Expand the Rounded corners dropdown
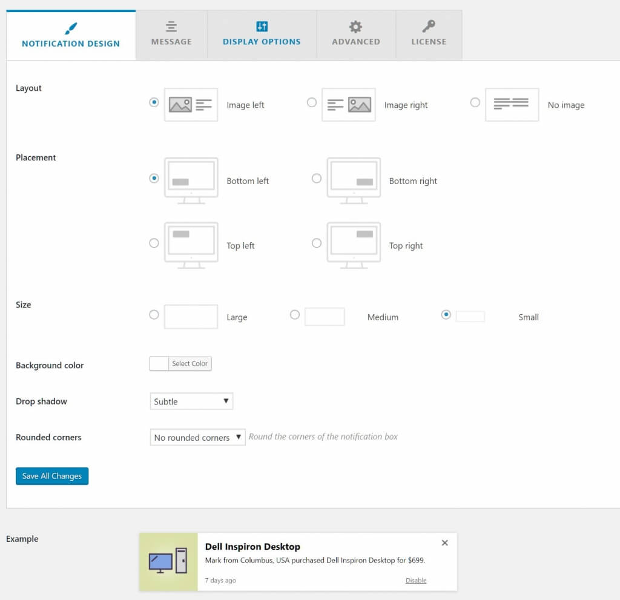 (197, 437)
